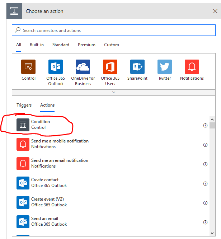This screenshot has height=239, width=221.
Task: Click the search magnifier icon
Action: [x=18, y=30]
